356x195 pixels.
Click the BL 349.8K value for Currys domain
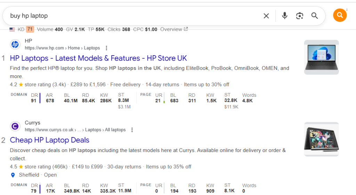pyautogui.click(x=72, y=191)
